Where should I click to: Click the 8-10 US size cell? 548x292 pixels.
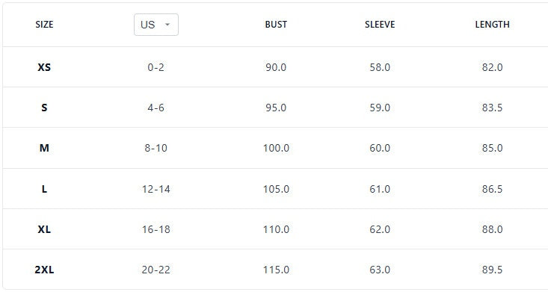click(x=156, y=148)
